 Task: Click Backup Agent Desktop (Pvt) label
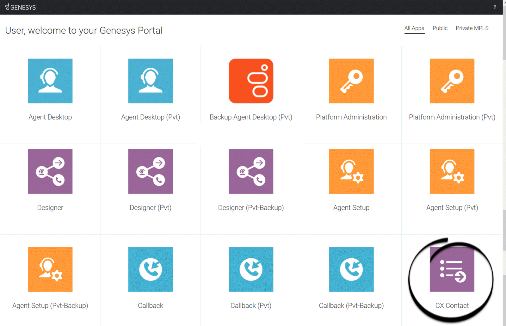coord(251,117)
